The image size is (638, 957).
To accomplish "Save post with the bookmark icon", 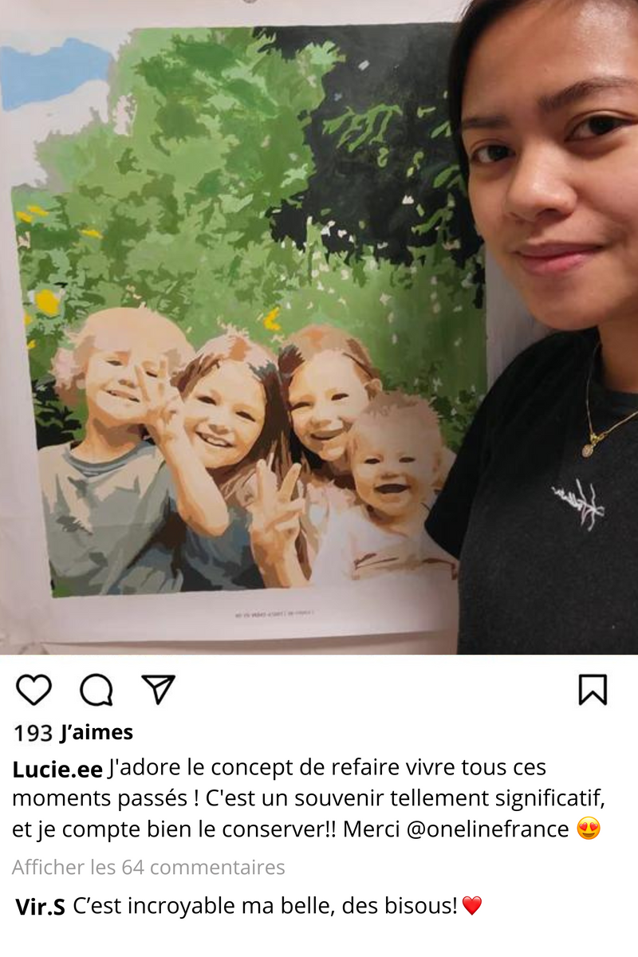I will [x=593, y=690].
